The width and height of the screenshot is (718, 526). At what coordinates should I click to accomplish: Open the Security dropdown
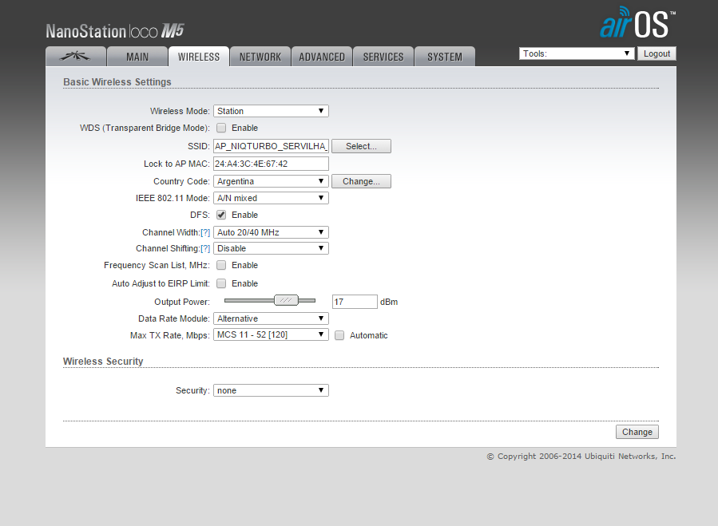tap(271, 390)
